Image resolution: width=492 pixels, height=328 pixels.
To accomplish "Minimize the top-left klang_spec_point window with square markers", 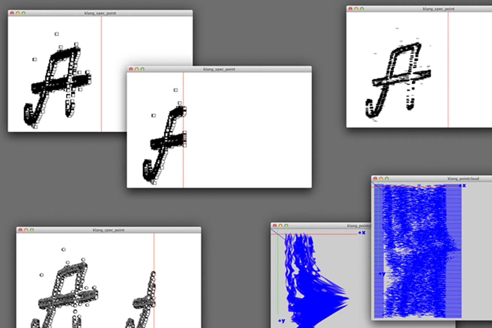I will [18, 13].
